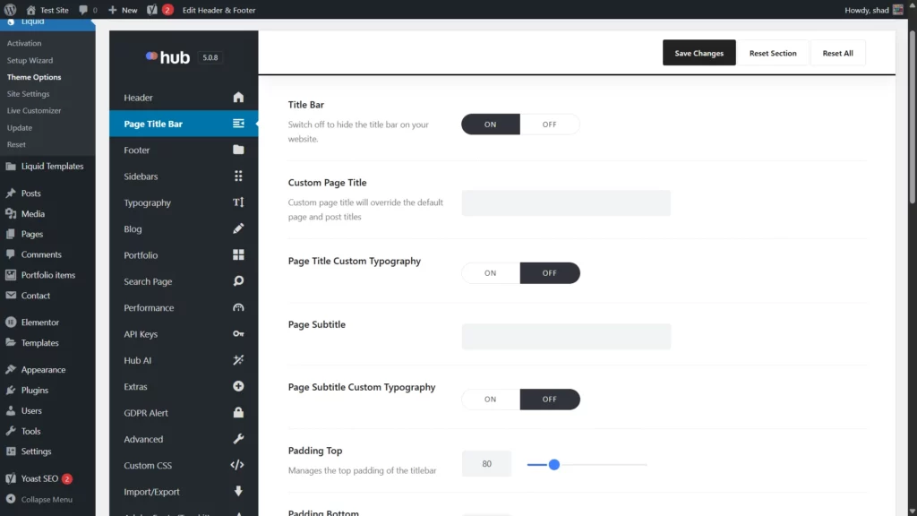Turn ON Page Title Custom Typography
The width and height of the screenshot is (917, 516).
491,273
